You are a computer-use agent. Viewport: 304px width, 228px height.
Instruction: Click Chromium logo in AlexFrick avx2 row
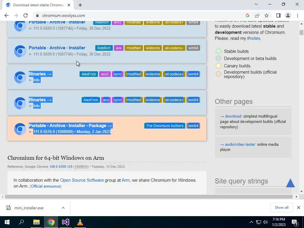20,77
